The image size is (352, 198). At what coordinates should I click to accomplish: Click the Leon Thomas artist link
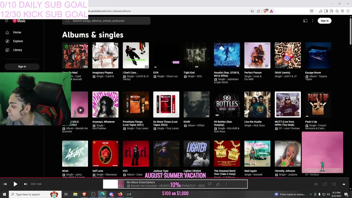[291, 128]
